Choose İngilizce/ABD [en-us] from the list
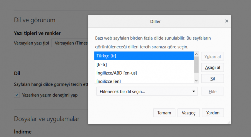Viewport: 251px width, 137px height. 144,73
